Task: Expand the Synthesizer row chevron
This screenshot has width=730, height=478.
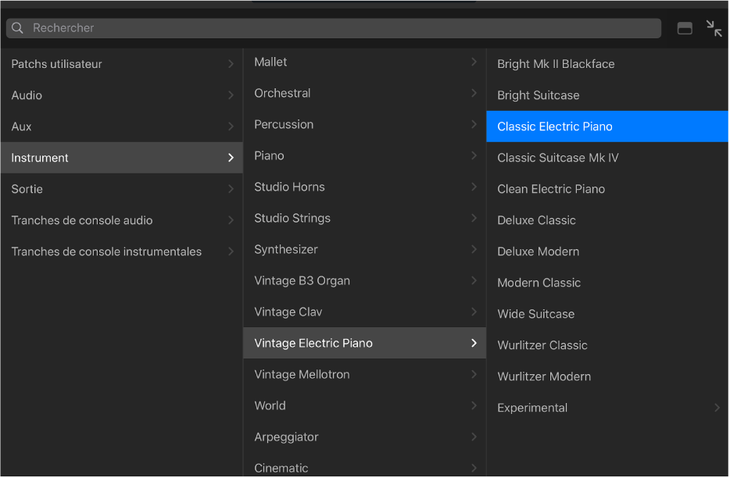Action: pyautogui.click(x=474, y=249)
